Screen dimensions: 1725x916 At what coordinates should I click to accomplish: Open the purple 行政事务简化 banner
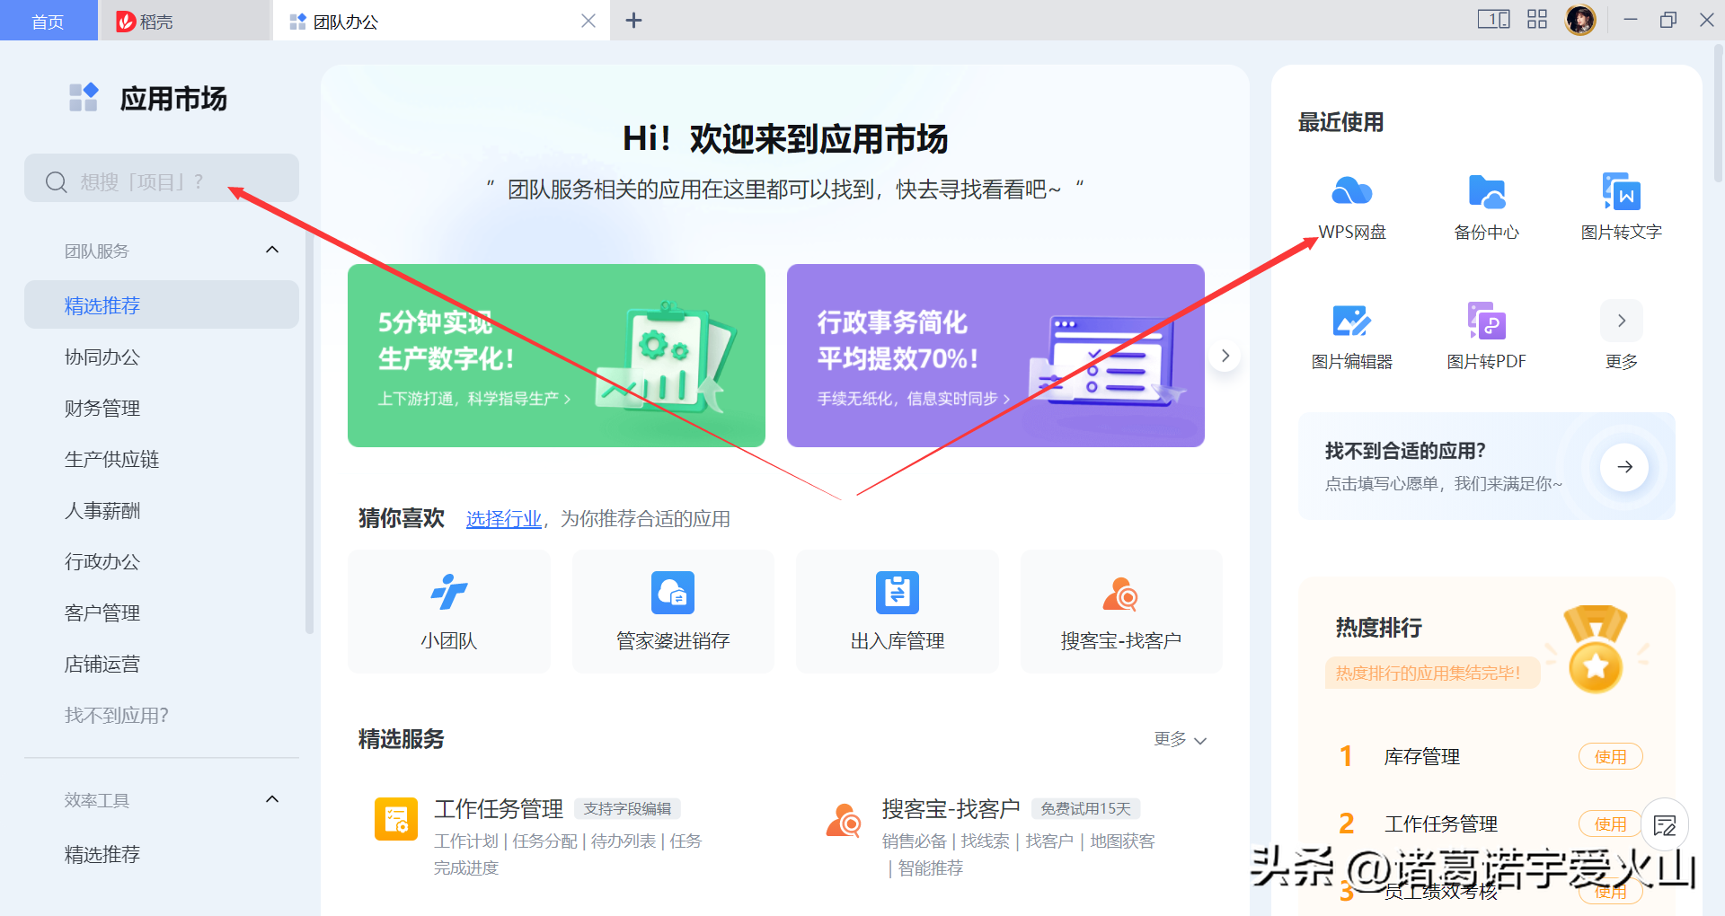coord(995,356)
